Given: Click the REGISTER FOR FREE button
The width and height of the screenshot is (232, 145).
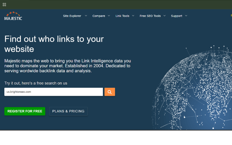Looking at the screenshot, I should pos(25,111).
